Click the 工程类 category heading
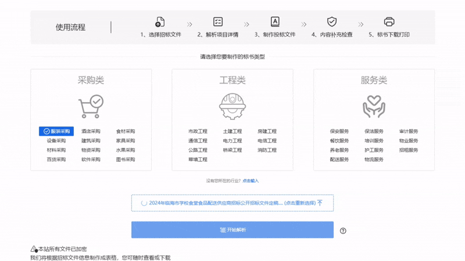This screenshot has width=465, height=261. [233, 80]
